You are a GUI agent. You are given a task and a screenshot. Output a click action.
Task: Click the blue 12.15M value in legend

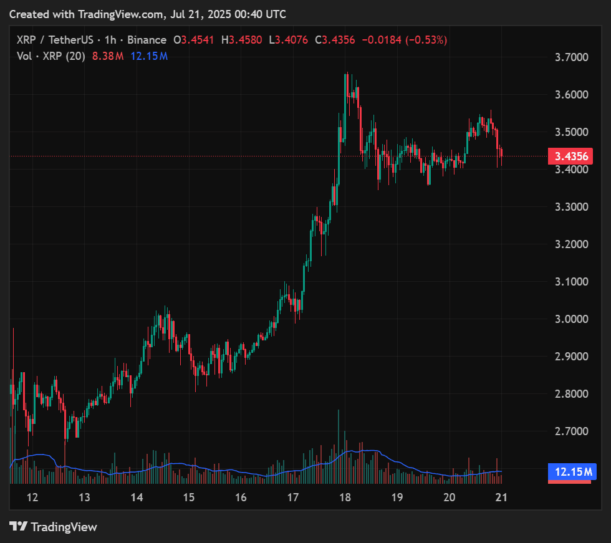tap(148, 56)
